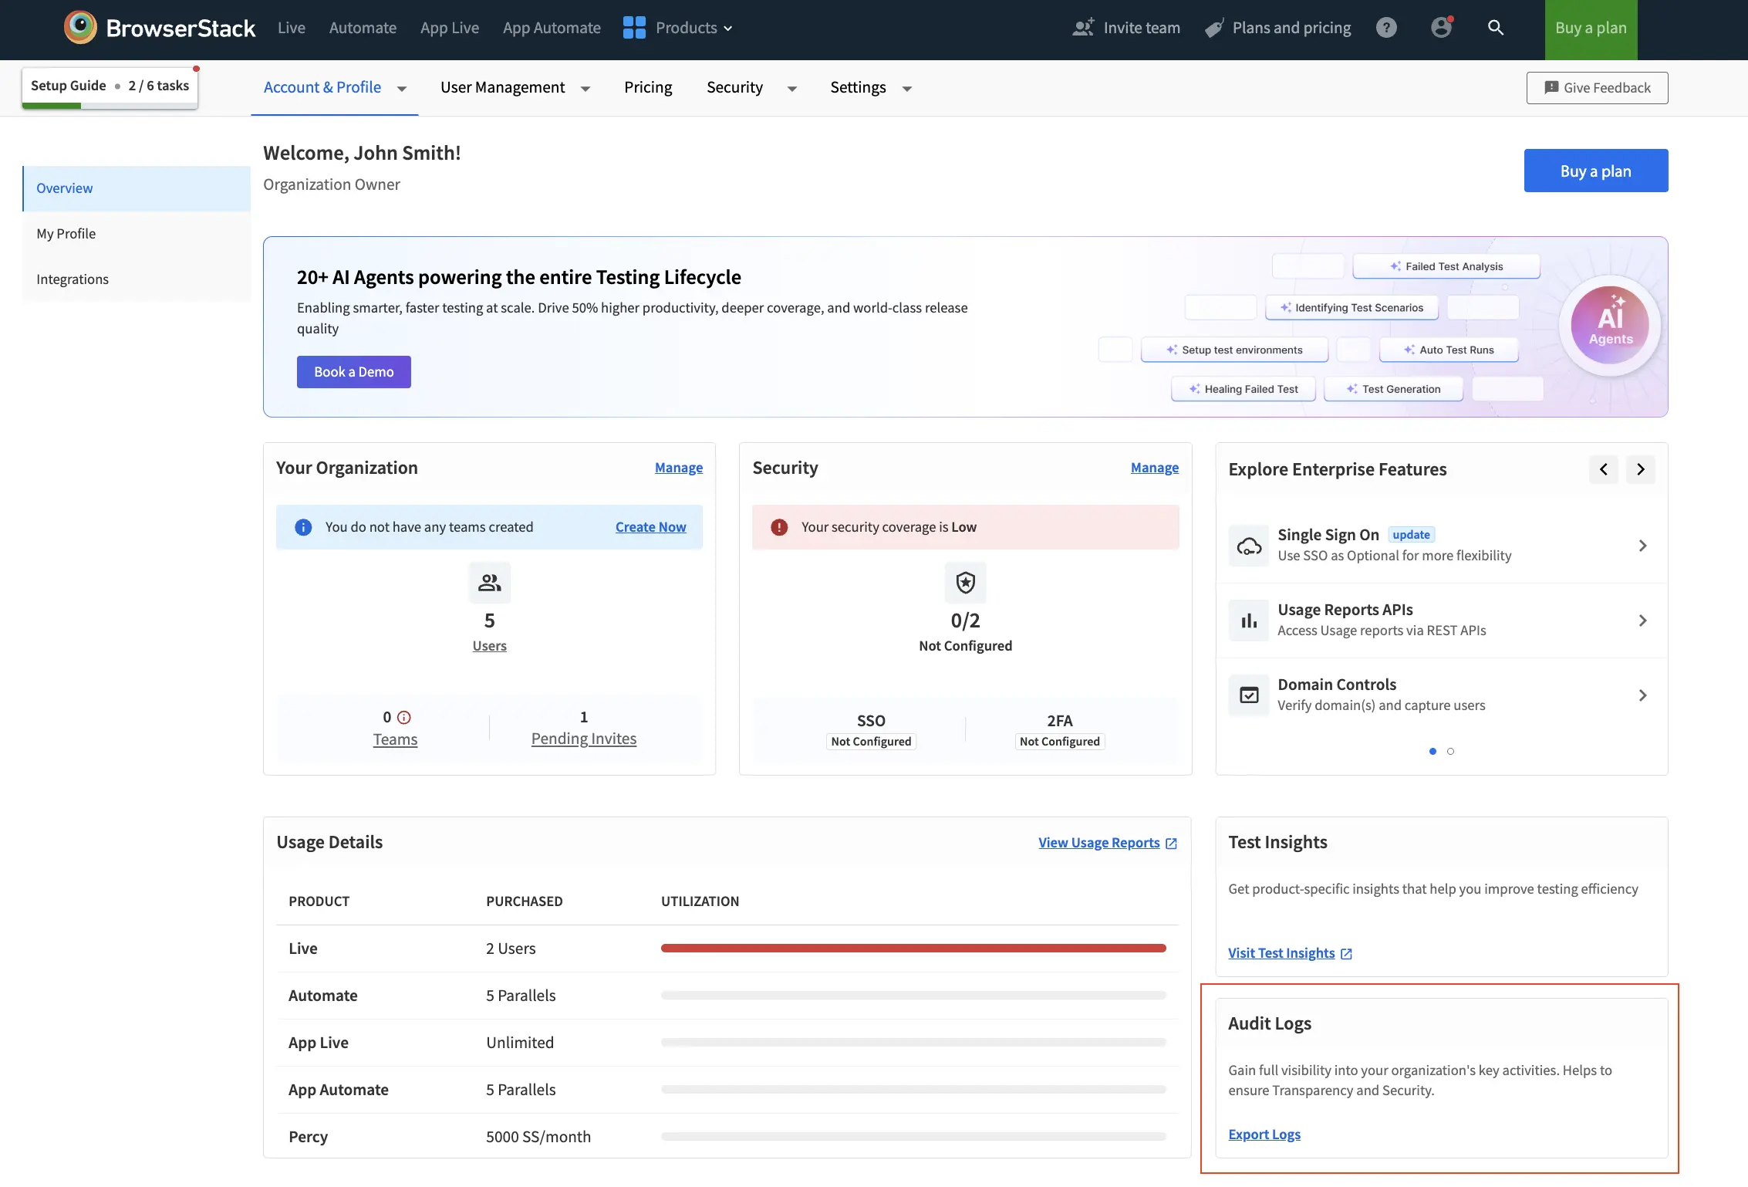Open the search magnifier icon
The width and height of the screenshot is (1748, 1187).
coord(1496,27)
